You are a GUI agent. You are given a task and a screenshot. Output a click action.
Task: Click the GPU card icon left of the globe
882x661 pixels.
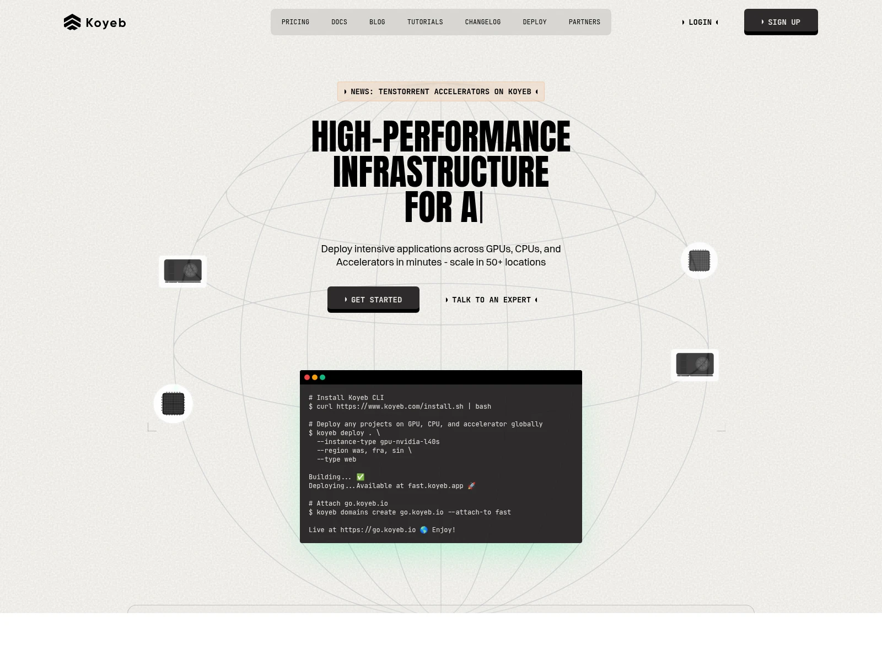(x=182, y=271)
